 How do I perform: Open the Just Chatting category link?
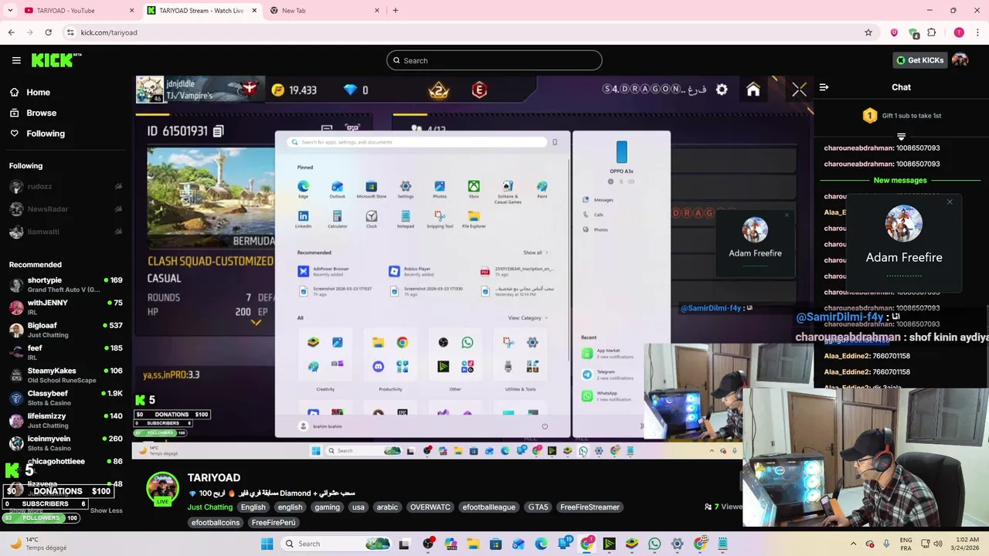(210, 507)
